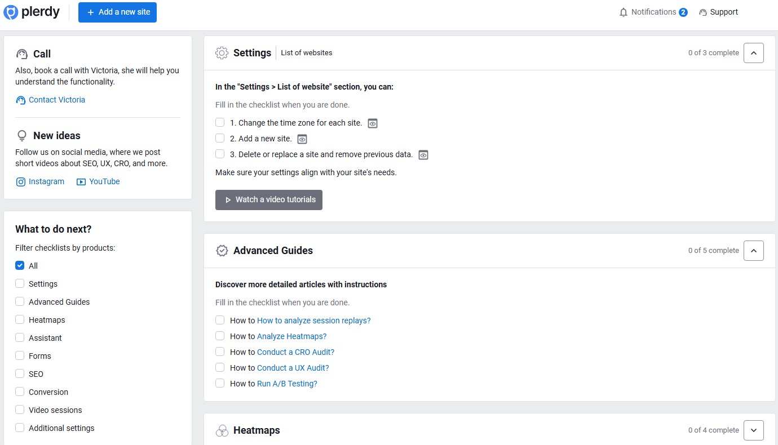Open the Instagram icon link
The height and width of the screenshot is (445, 778).
21,181
